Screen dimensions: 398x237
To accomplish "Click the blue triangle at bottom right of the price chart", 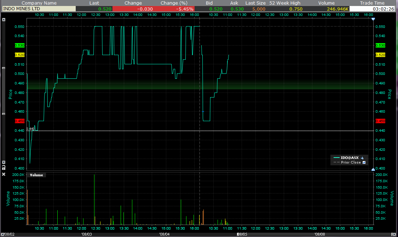I will pyautogui.click(x=373, y=170).
